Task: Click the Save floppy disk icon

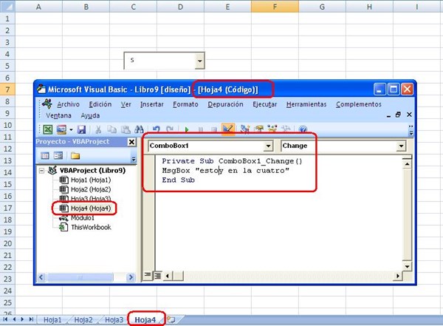Action: [82, 129]
